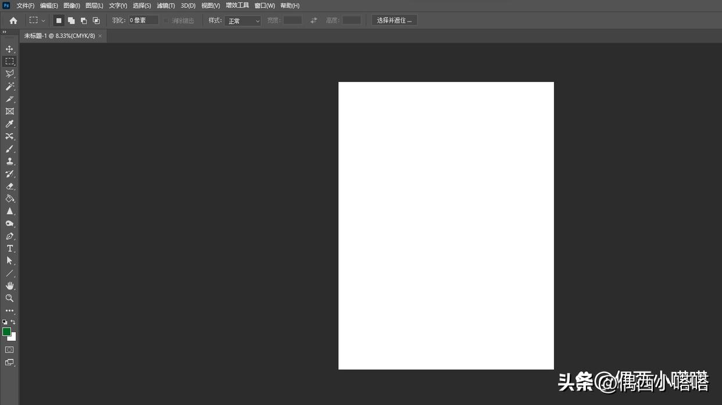Viewport: 722px width, 405px height.
Task: Click the Home button in options bar
Action: 13,20
